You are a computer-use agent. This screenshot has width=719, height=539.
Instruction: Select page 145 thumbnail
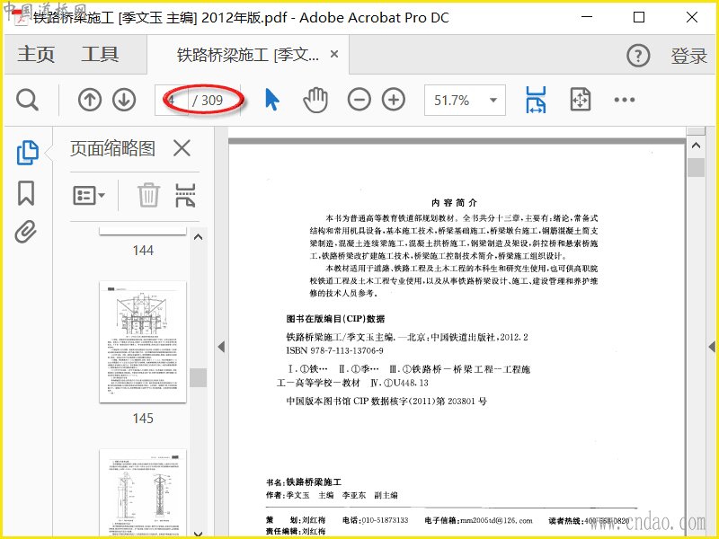point(143,342)
